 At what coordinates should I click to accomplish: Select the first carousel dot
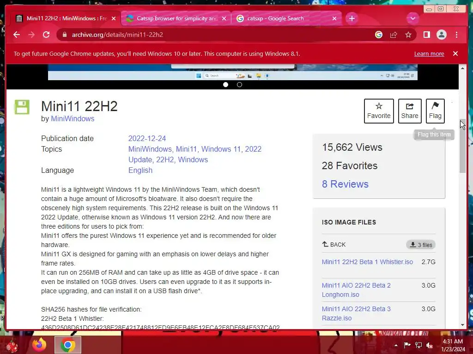[x=225, y=85]
